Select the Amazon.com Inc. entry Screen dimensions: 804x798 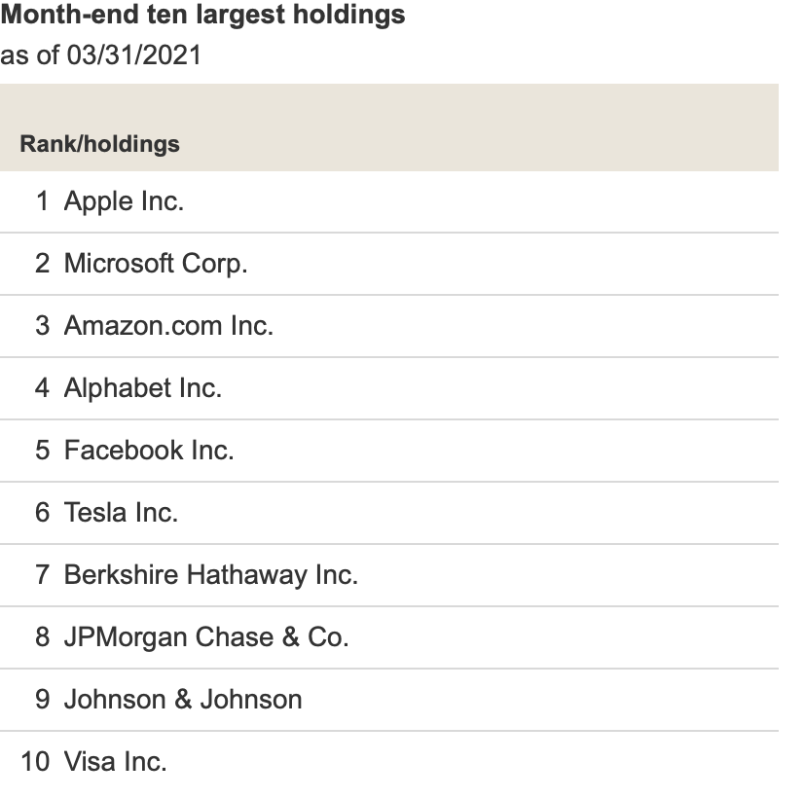coord(168,325)
